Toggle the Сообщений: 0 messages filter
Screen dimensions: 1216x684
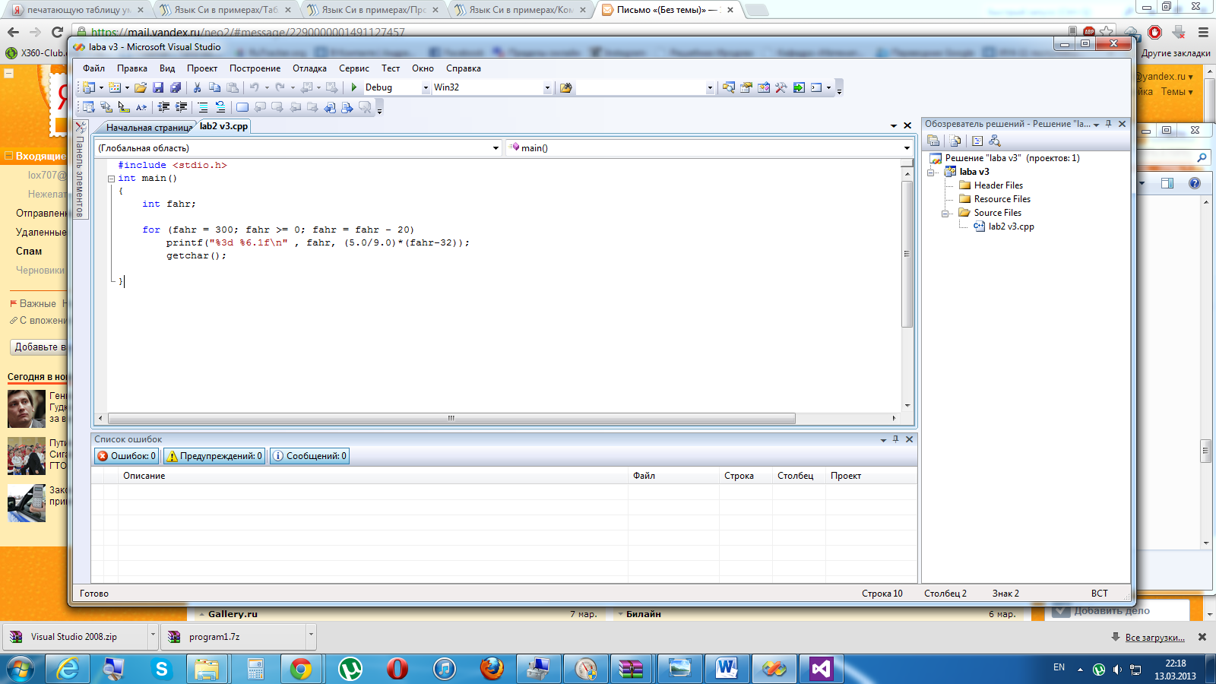309,456
